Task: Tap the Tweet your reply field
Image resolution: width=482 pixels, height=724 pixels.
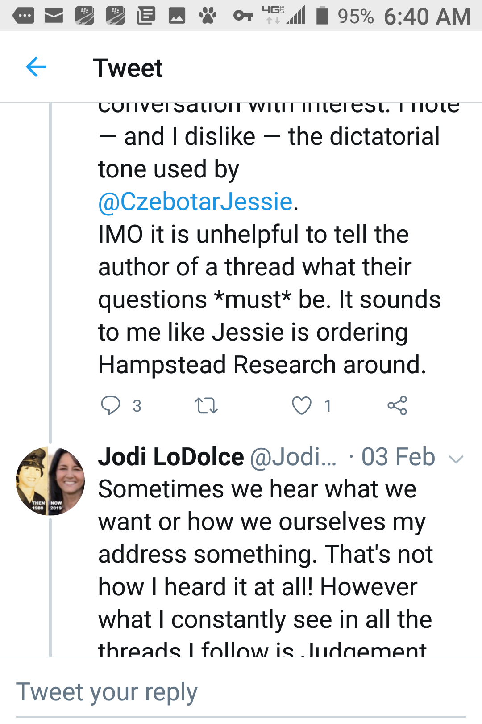Action: (241, 692)
